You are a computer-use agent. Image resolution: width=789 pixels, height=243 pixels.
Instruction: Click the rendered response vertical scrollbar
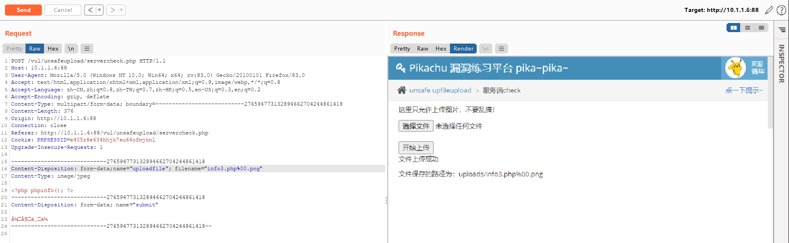(770, 93)
